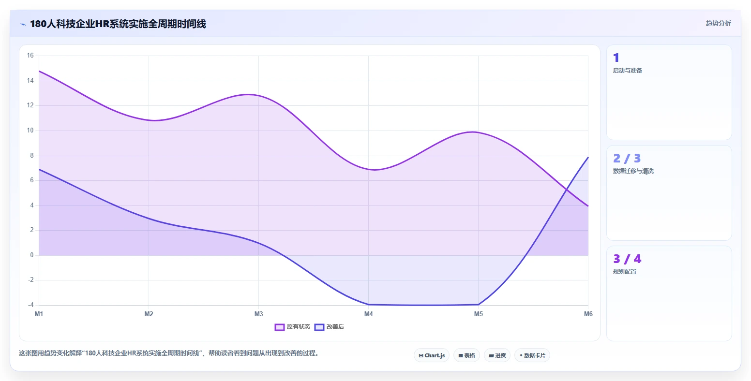Click the 进度 tag icon
The image size is (751, 381).
coord(491,355)
